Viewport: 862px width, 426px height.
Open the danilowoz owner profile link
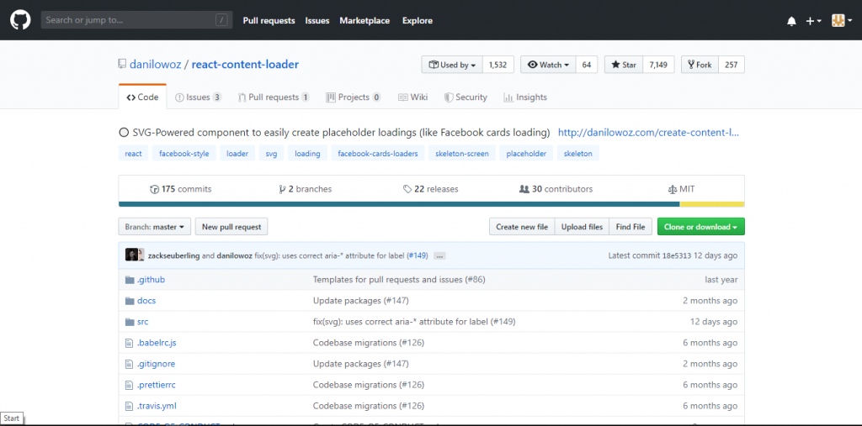coord(156,65)
